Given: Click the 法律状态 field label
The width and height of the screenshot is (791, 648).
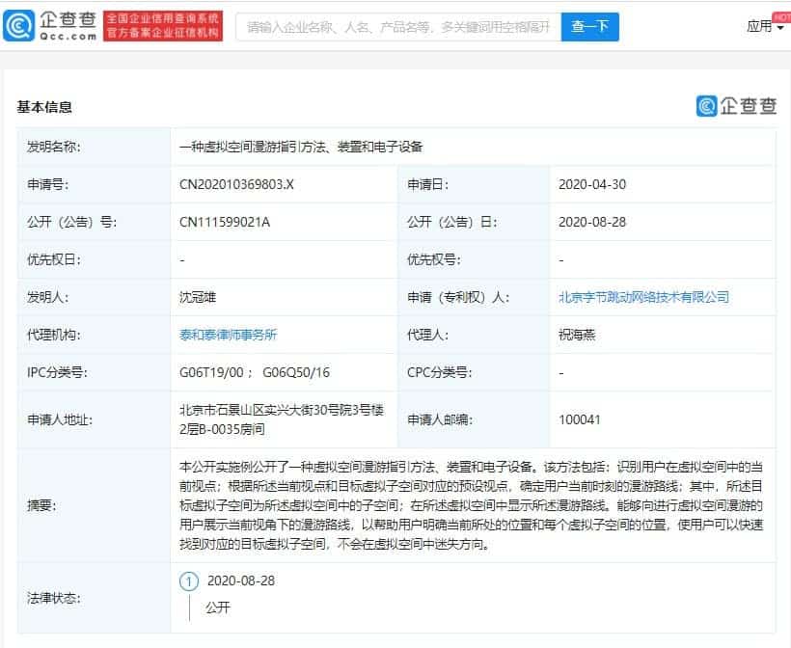Looking at the screenshot, I should (x=53, y=598).
